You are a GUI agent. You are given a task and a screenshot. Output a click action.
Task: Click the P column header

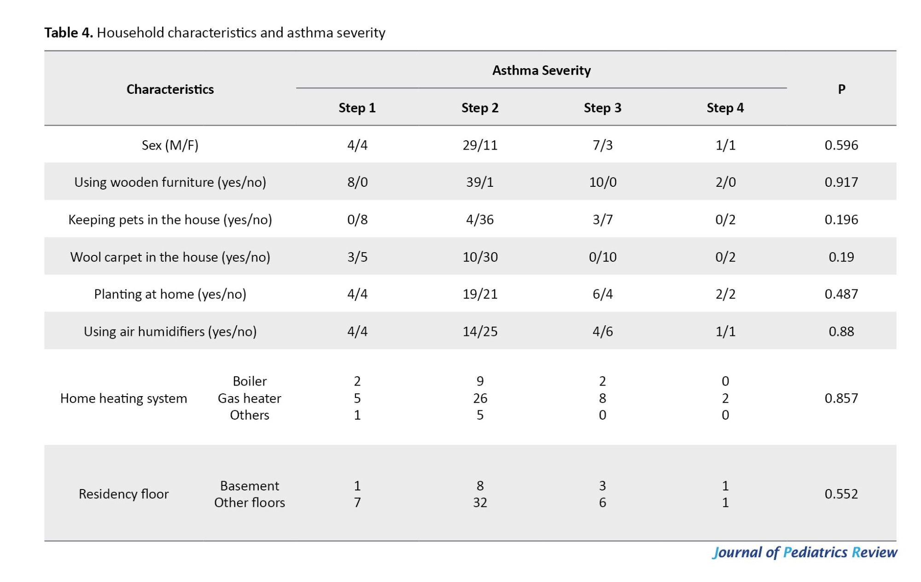tap(841, 89)
